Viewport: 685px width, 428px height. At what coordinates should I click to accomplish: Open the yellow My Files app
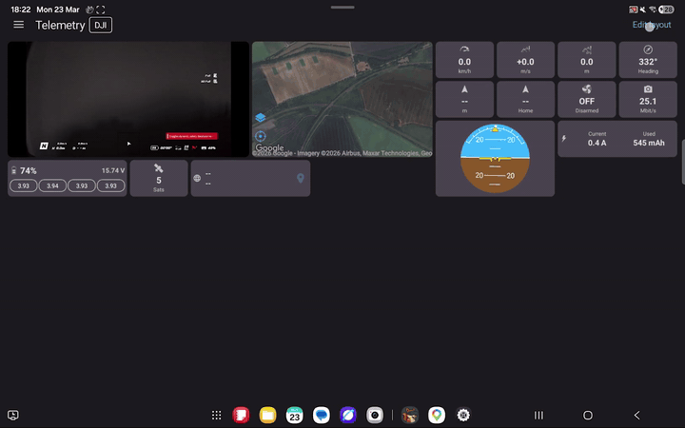[x=267, y=415]
